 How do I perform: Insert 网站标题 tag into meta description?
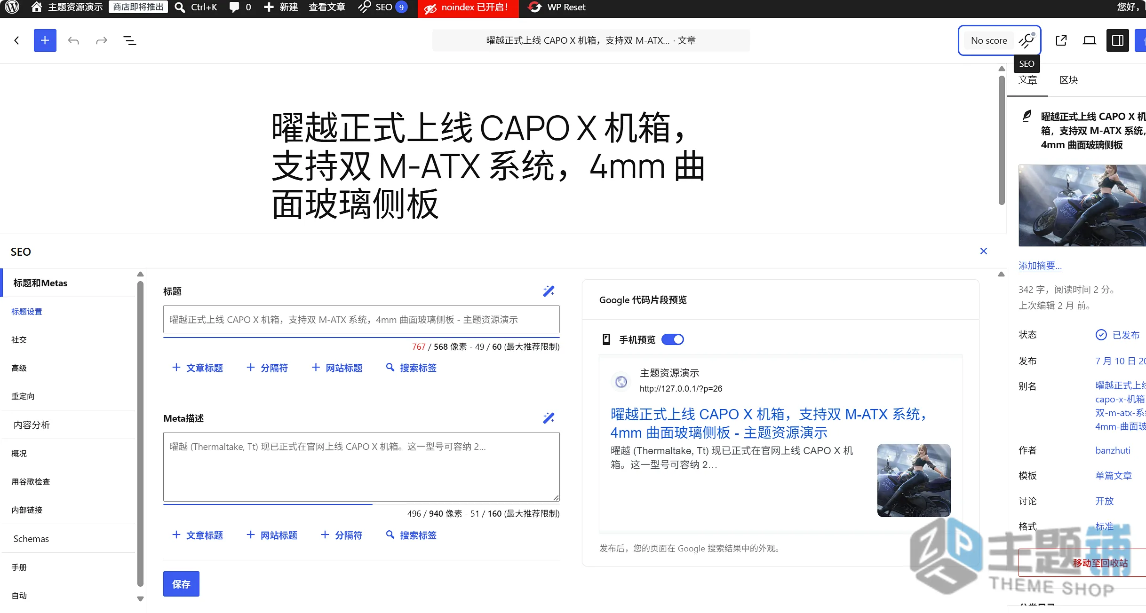(272, 535)
